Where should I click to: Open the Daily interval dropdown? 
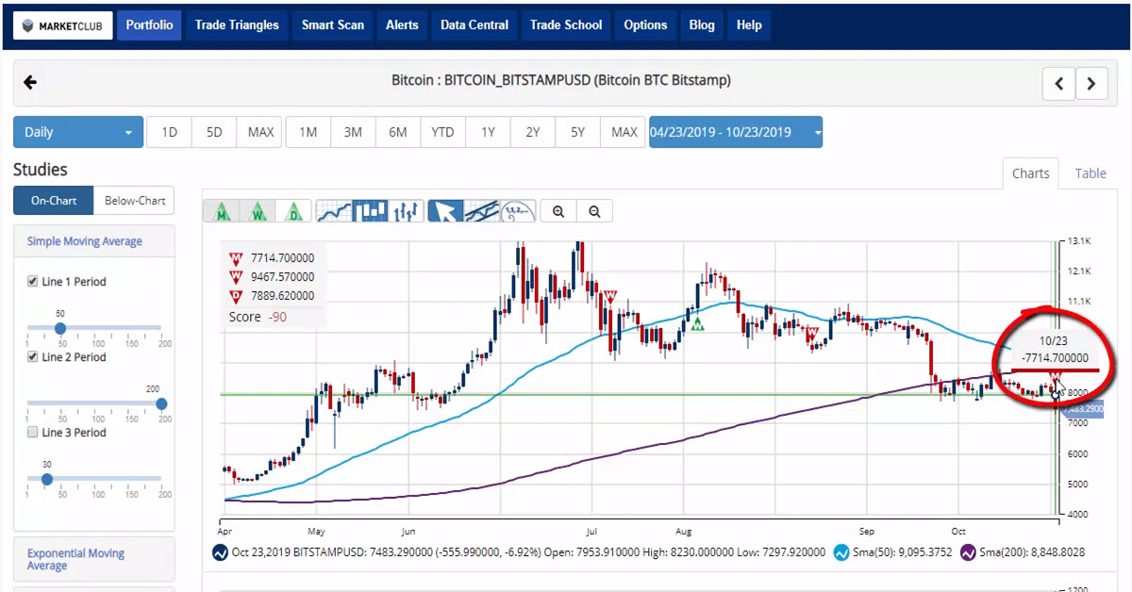pos(78,132)
